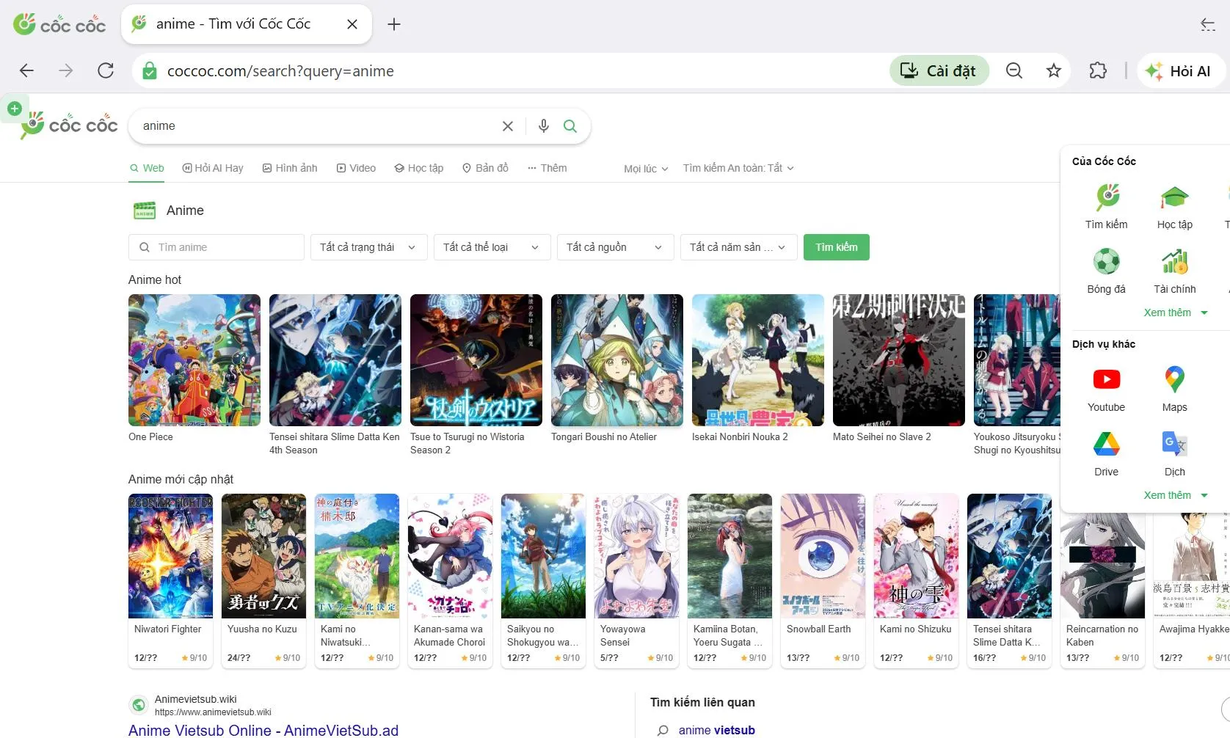The width and height of the screenshot is (1230, 738).
Task: Click the forward navigation arrow
Action: [x=66, y=70]
